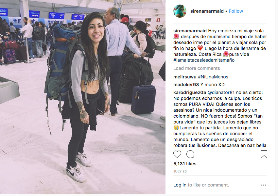Open the three-dots more options menu
This screenshot has width=278, height=196.
[264, 185]
